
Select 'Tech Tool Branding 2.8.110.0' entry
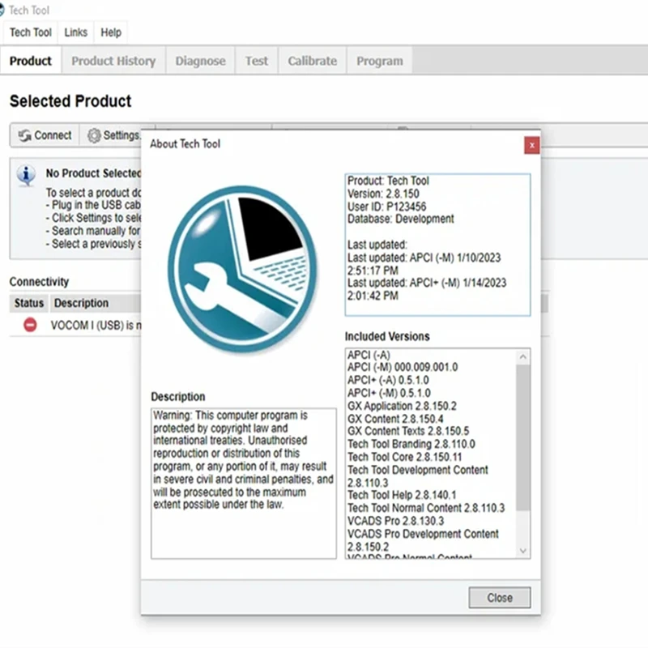click(x=411, y=444)
